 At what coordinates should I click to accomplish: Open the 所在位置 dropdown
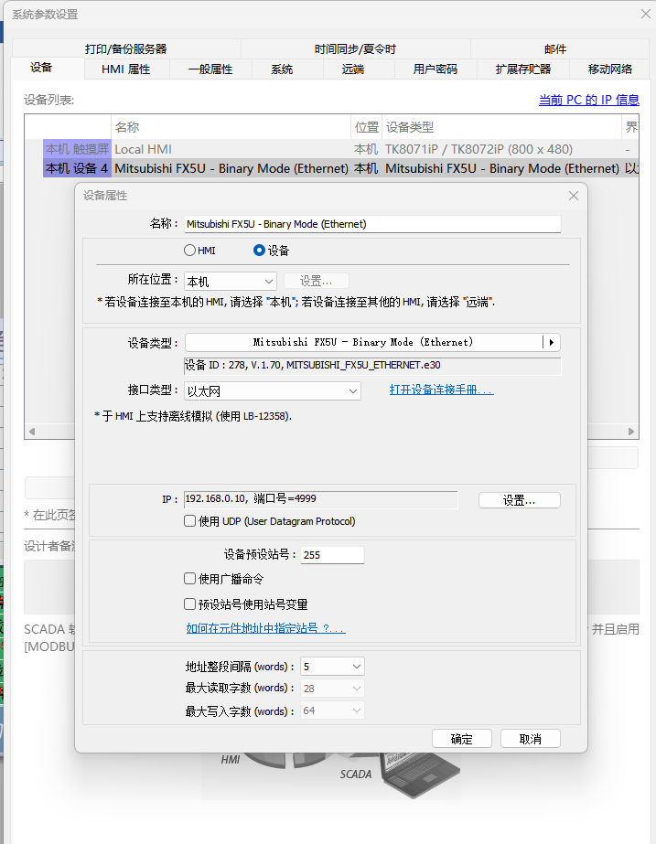(230, 282)
